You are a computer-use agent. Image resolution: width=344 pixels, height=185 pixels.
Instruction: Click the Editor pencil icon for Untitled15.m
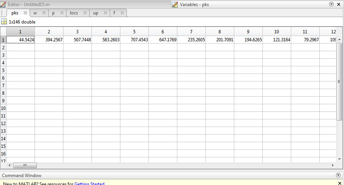tap(4, 4)
